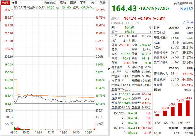This screenshot has width=195, height=136.
Task: Click the F9 toolbar item
Action: (93, 2)
